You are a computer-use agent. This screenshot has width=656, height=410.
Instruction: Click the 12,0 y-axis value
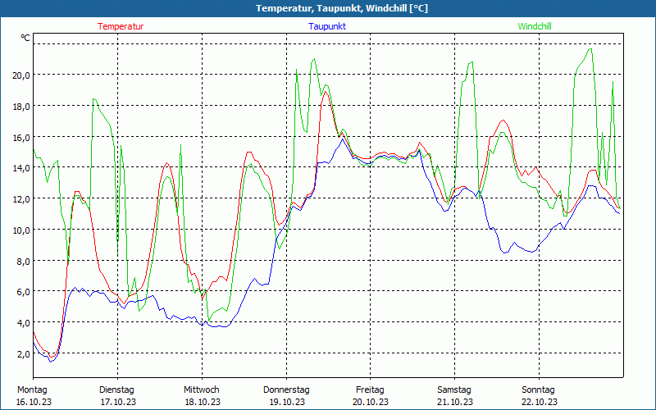(21, 198)
